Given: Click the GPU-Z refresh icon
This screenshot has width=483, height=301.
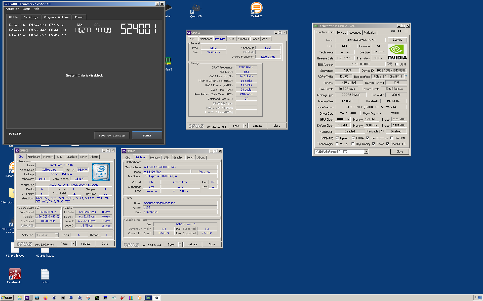Looking at the screenshot, I should [x=399, y=31].
